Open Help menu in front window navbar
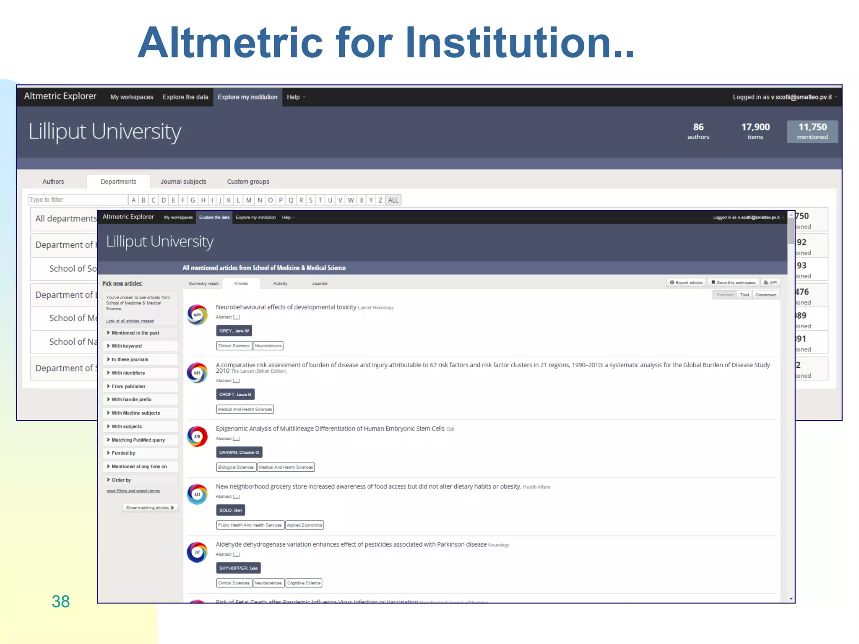The height and width of the screenshot is (644, 859). click(x=288, y=217)
